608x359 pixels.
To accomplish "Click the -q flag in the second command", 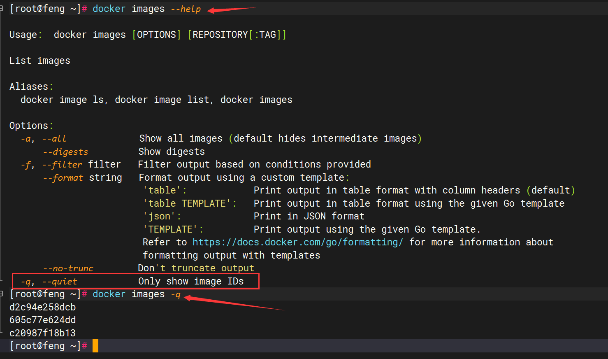I will pyautogui.click(x=176, y=294).
